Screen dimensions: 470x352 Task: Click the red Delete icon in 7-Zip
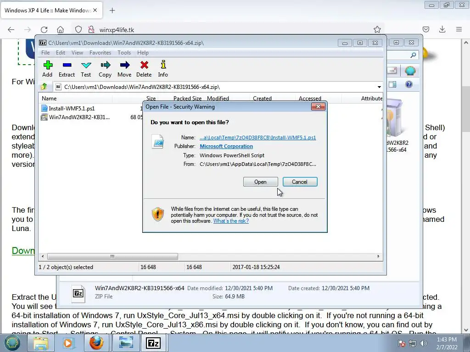click(x=144, y=69)
